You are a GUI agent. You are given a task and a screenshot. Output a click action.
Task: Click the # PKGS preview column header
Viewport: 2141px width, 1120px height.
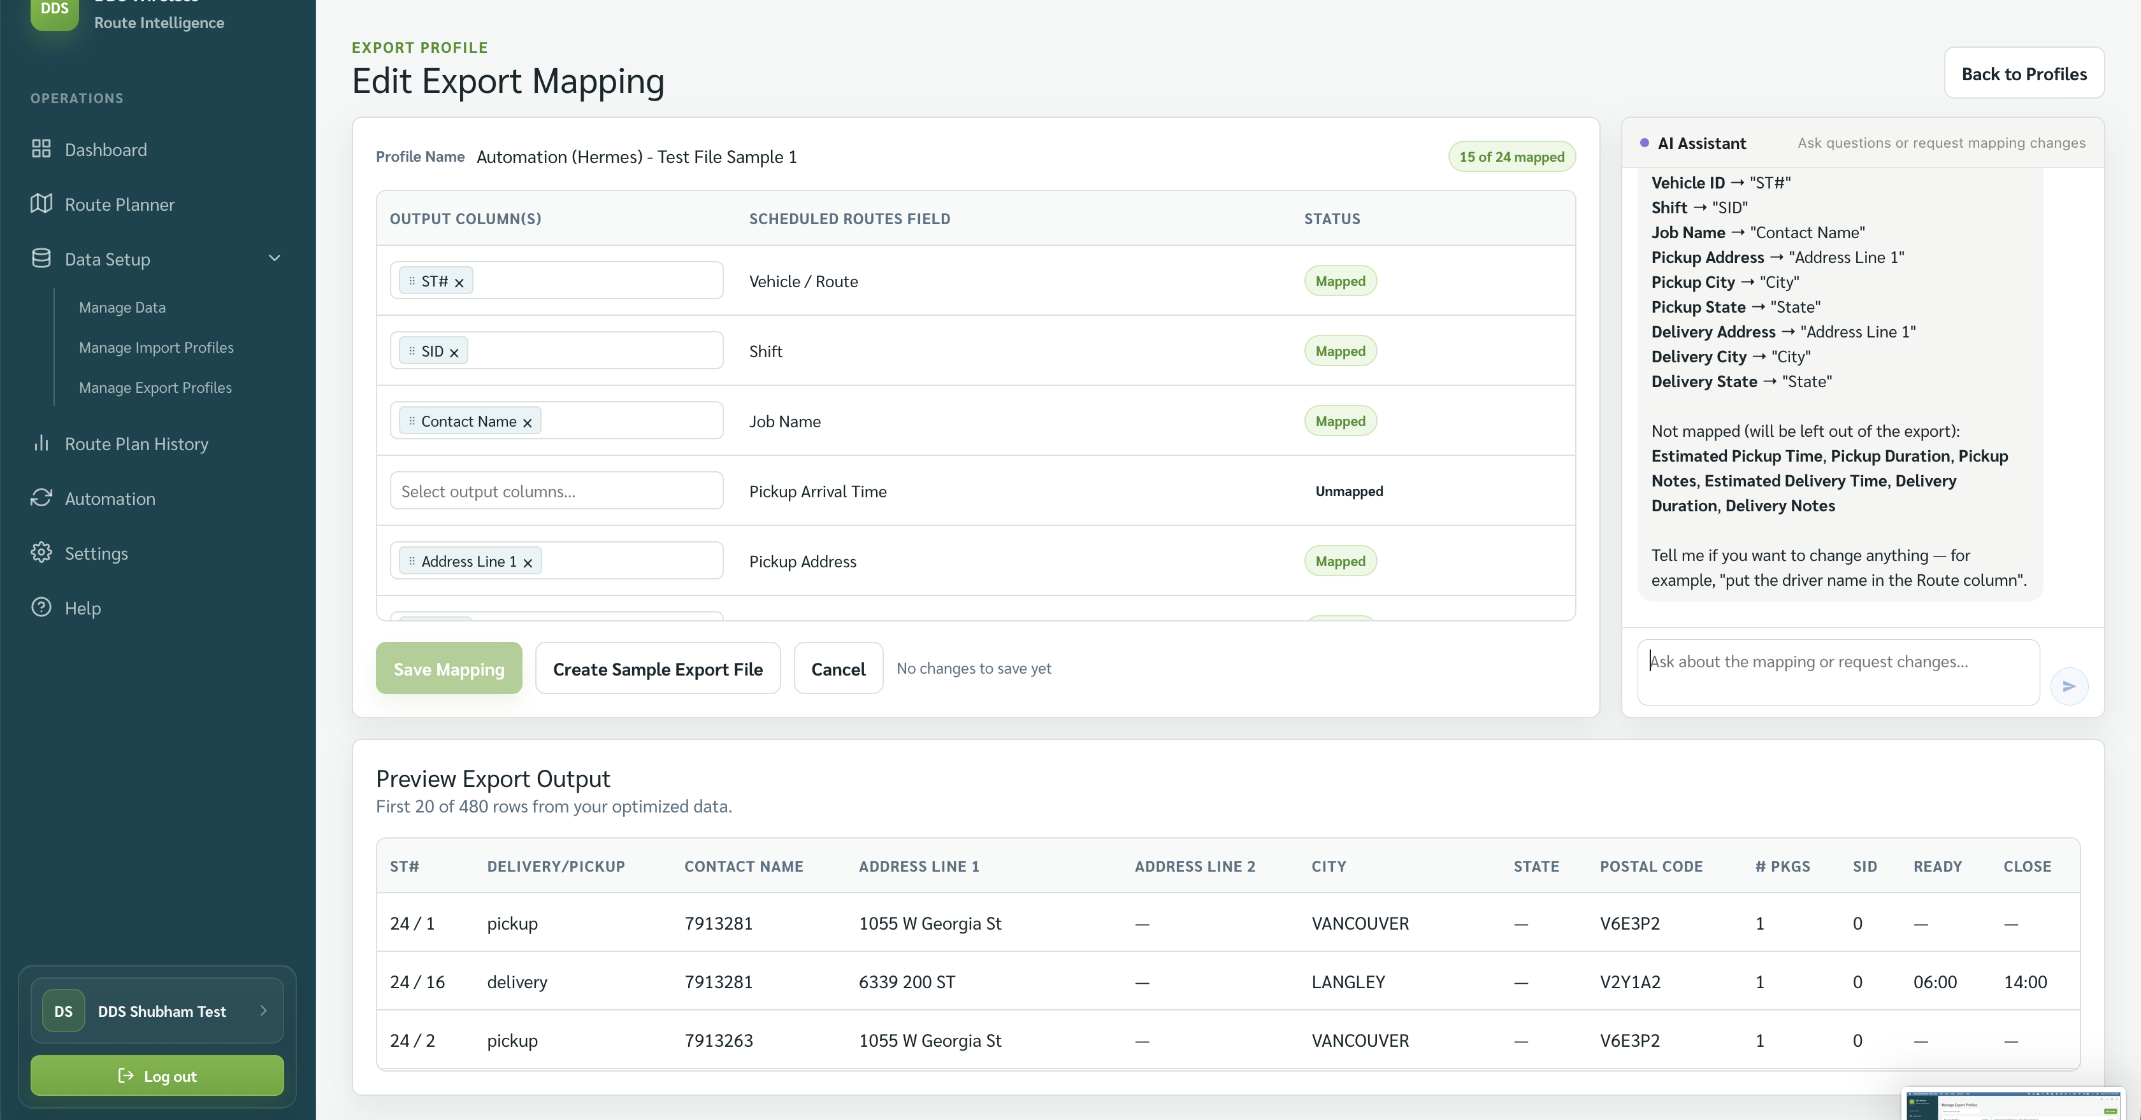(1782, 866)
